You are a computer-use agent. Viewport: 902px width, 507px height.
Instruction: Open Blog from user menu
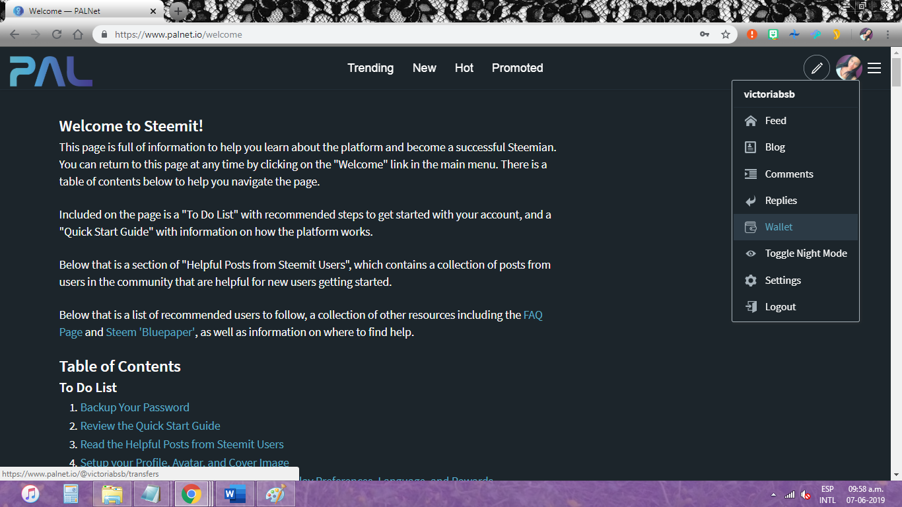[796, 147]
